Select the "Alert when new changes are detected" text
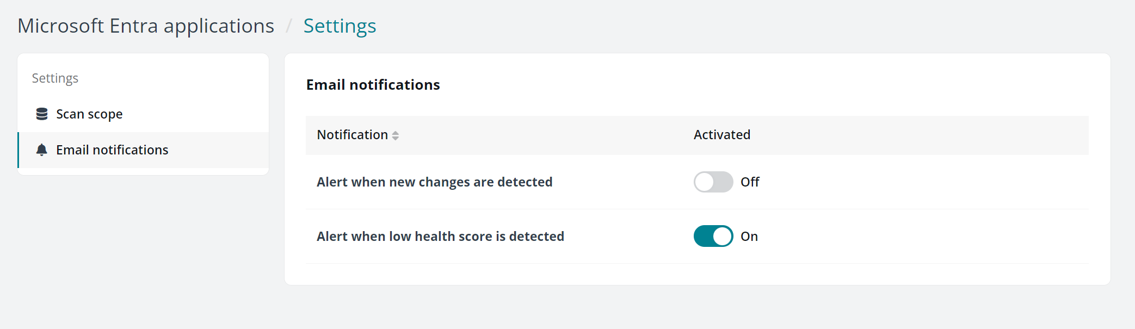 coord(434,182)
